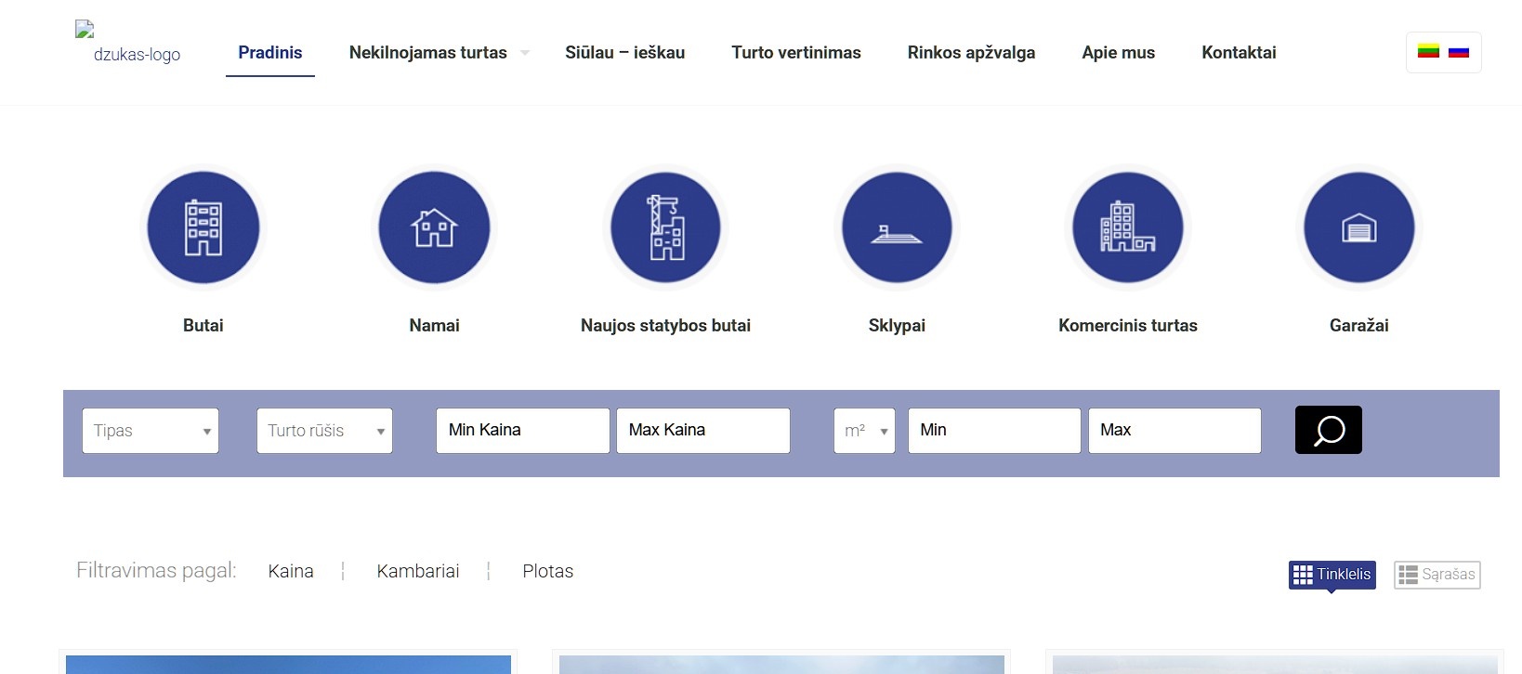Switch to Sąrašas list view
Screen dimensions: 1522x674
(x=1437, y=575)
